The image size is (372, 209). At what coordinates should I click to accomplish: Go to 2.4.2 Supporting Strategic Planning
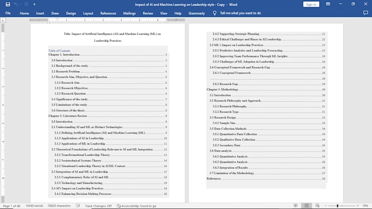coord(269,34)
